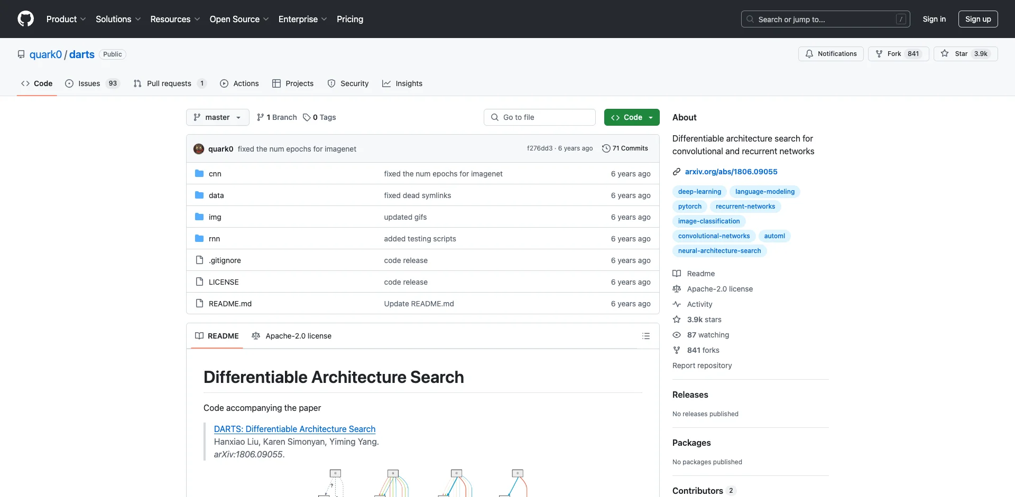Open the README outline list icon
The image size is (1015, 497).
tap(645, 336)
